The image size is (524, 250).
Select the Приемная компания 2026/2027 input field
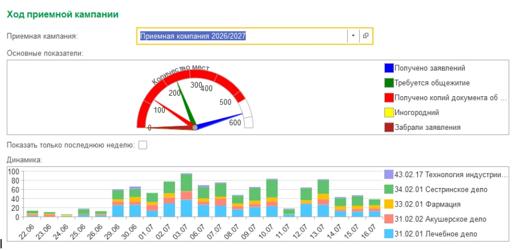[x=242, y=36]
